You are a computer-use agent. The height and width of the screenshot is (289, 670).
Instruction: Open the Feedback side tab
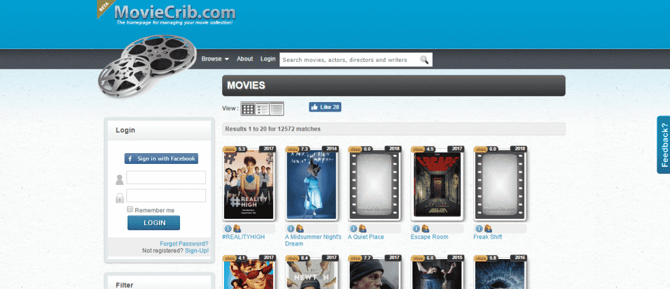coord(664,144)
